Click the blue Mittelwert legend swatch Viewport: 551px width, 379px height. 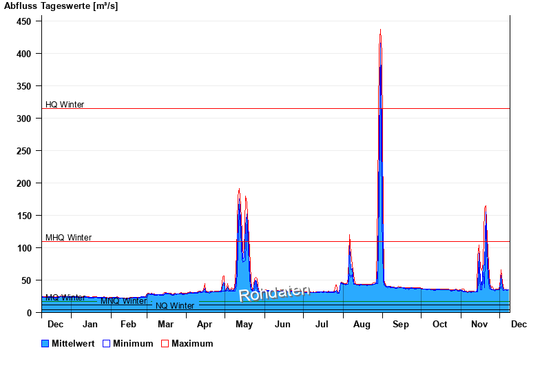pos(45,344)
